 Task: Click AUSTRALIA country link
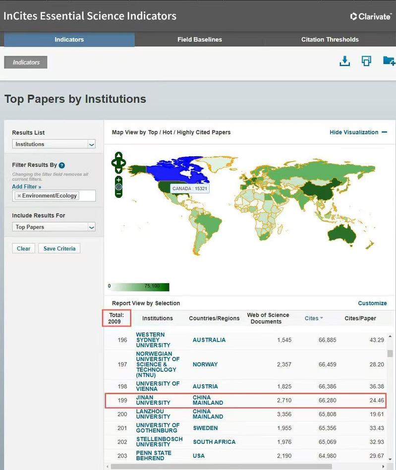pos(209,340)
